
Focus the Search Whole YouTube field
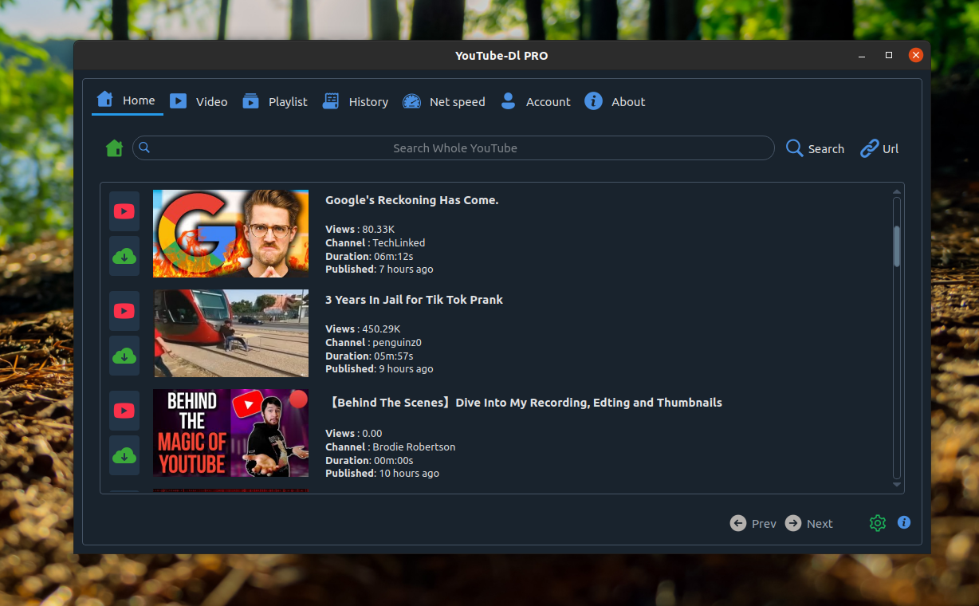pyautogui.click(x=454, y=148)
